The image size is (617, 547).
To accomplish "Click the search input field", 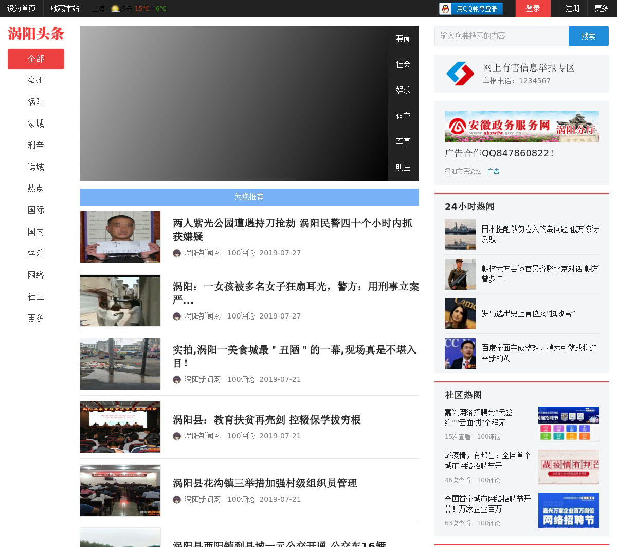I will [x=501, y=36].
